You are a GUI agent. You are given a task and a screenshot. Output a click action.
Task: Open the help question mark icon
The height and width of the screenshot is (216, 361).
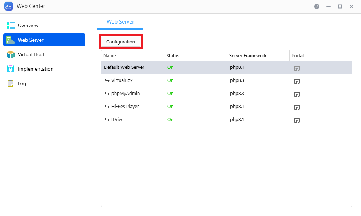click(317, 7)
